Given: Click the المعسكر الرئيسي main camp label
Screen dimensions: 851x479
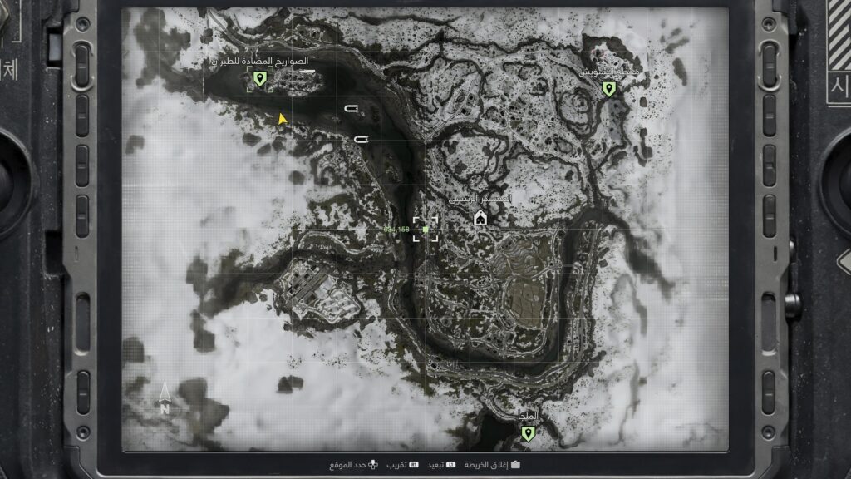Looking at the screenshot, I should (480, 199).
